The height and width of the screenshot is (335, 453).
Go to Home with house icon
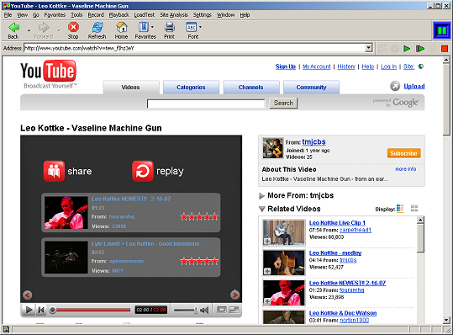pyautogui.click(x=122, y=28)
